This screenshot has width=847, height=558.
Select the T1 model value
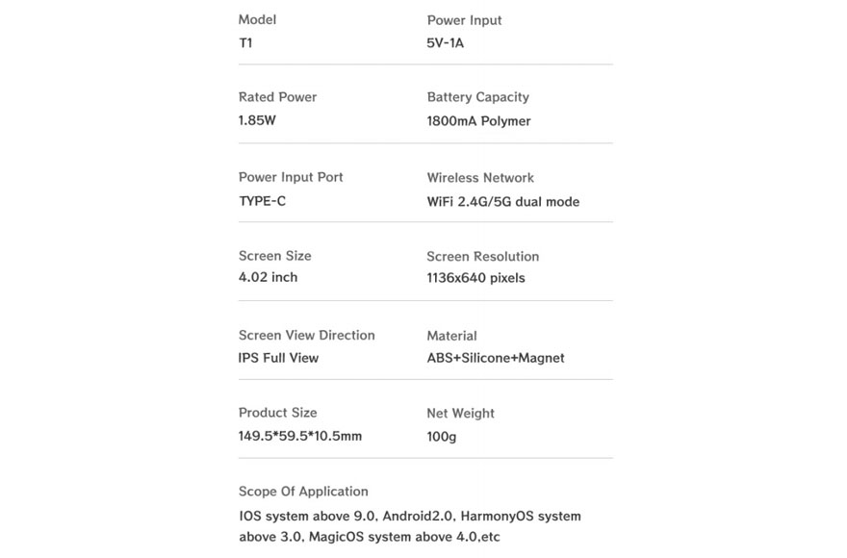[245, 43]
